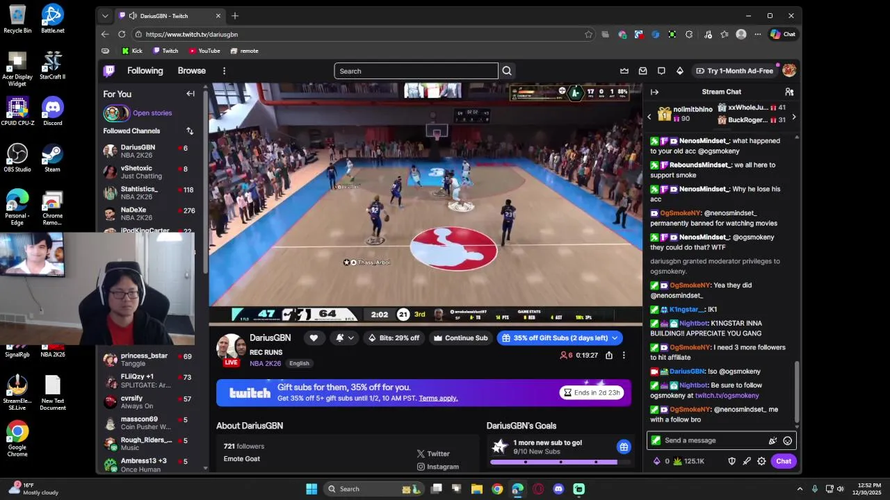This screenshot has width=890, height=500.
Task: Focus the Twitch Search box
Action: point(416,71)
